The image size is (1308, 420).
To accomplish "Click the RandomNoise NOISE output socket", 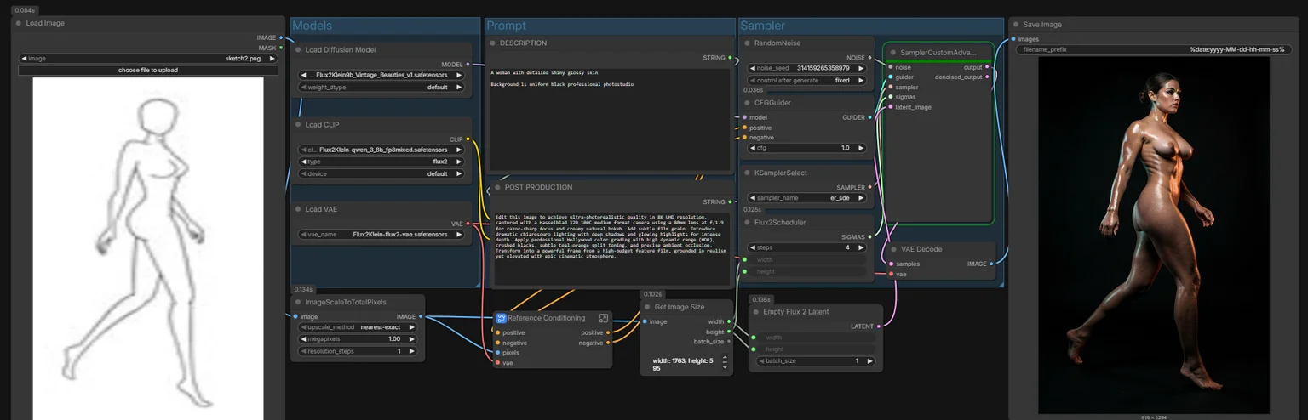I will point(870,58).
